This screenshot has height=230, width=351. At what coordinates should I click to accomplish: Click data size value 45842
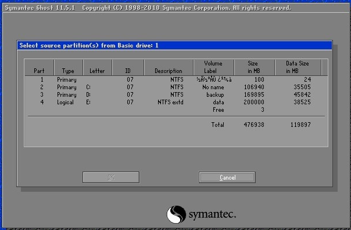pyautogui.click(x=302, y=94)
